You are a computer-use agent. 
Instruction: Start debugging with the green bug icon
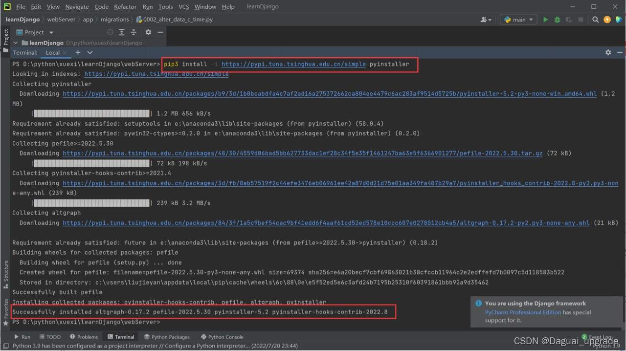pyautogui.click(x=557, y=20)
